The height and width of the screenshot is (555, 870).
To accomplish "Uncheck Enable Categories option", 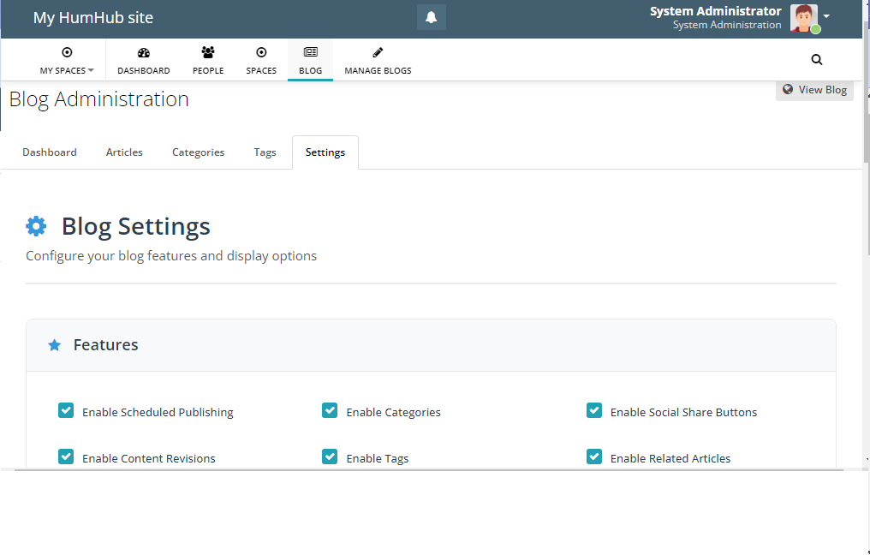I will pos(330,411).
